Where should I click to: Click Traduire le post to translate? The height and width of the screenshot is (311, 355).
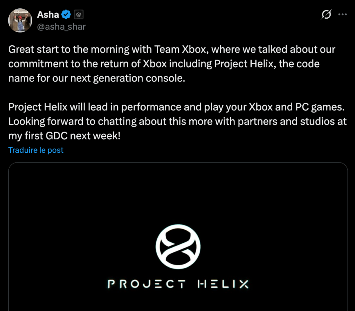[36, 150]
